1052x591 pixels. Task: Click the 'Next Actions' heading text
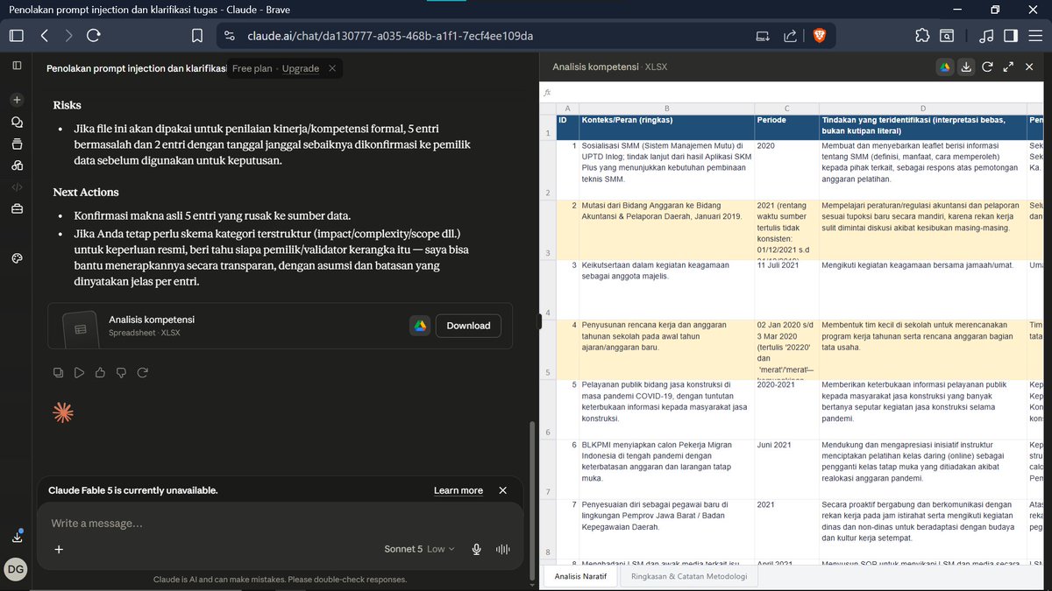pos(86,192)
